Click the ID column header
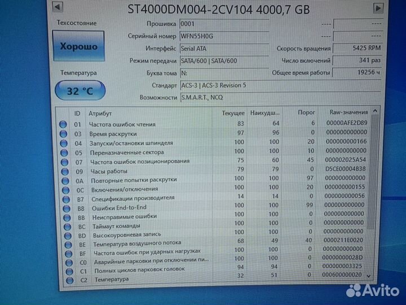The height and width of the screenshot is (305, 406). point(77,114)
